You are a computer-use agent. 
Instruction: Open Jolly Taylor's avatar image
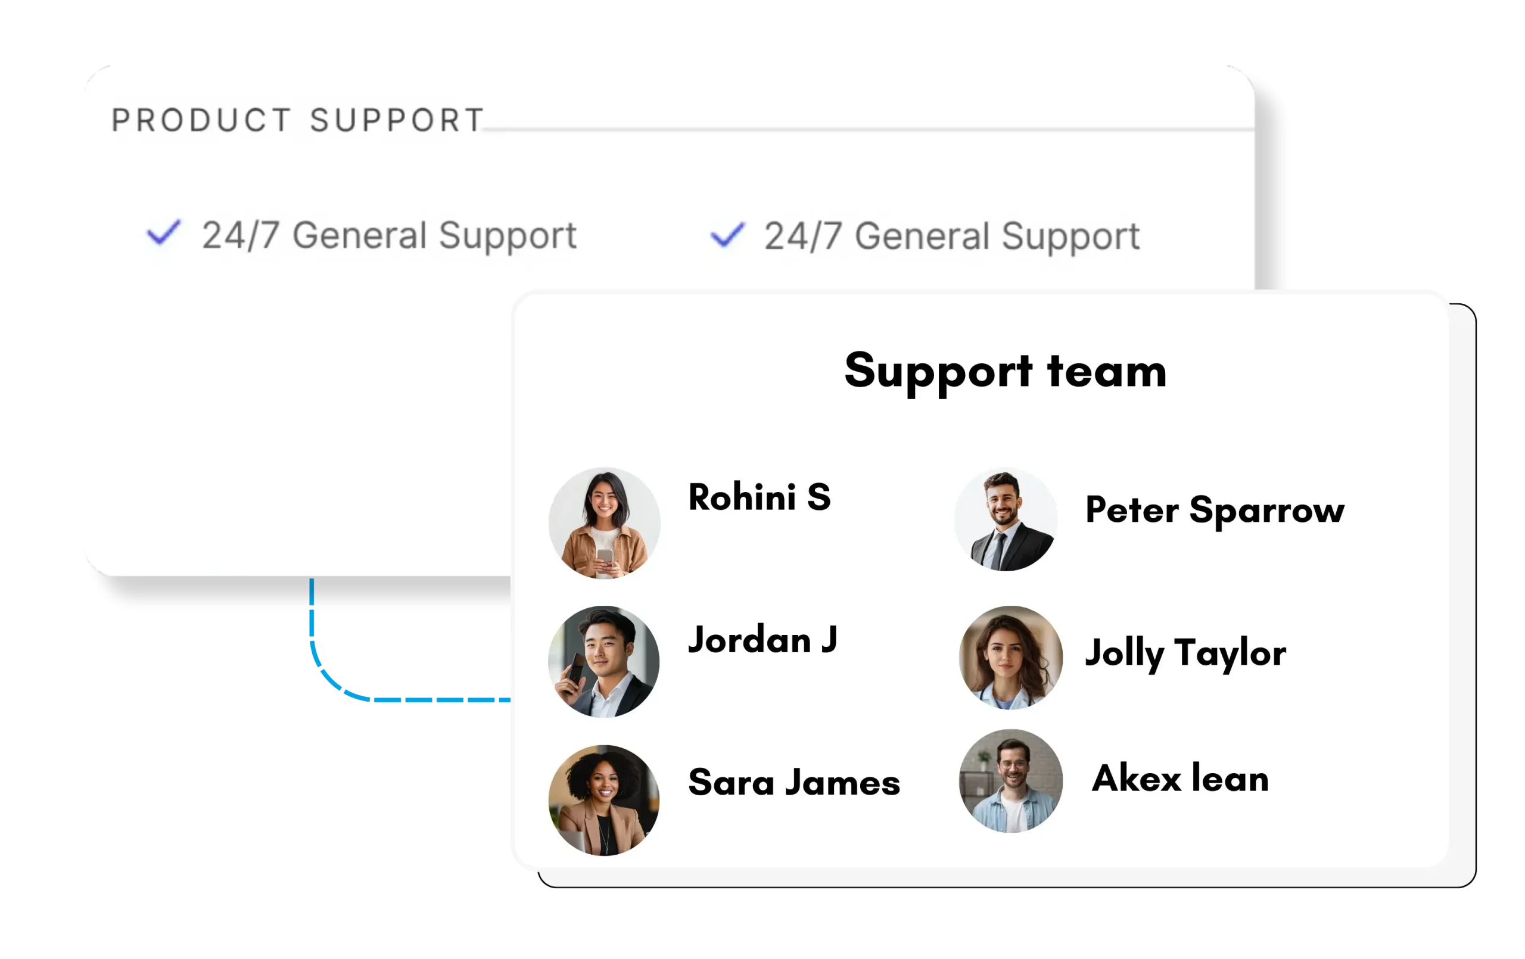point(1011,658)
